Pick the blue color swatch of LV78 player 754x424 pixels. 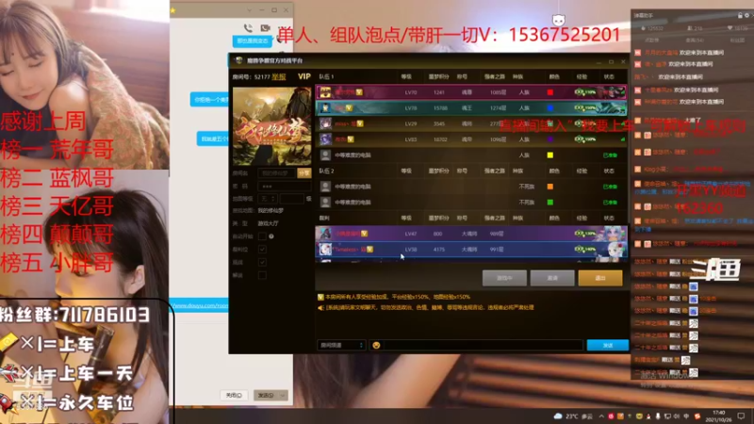(x=549, y=107)
